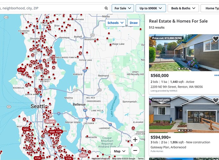
Task: Zoom in on the map
Action: tap(135, 140)
